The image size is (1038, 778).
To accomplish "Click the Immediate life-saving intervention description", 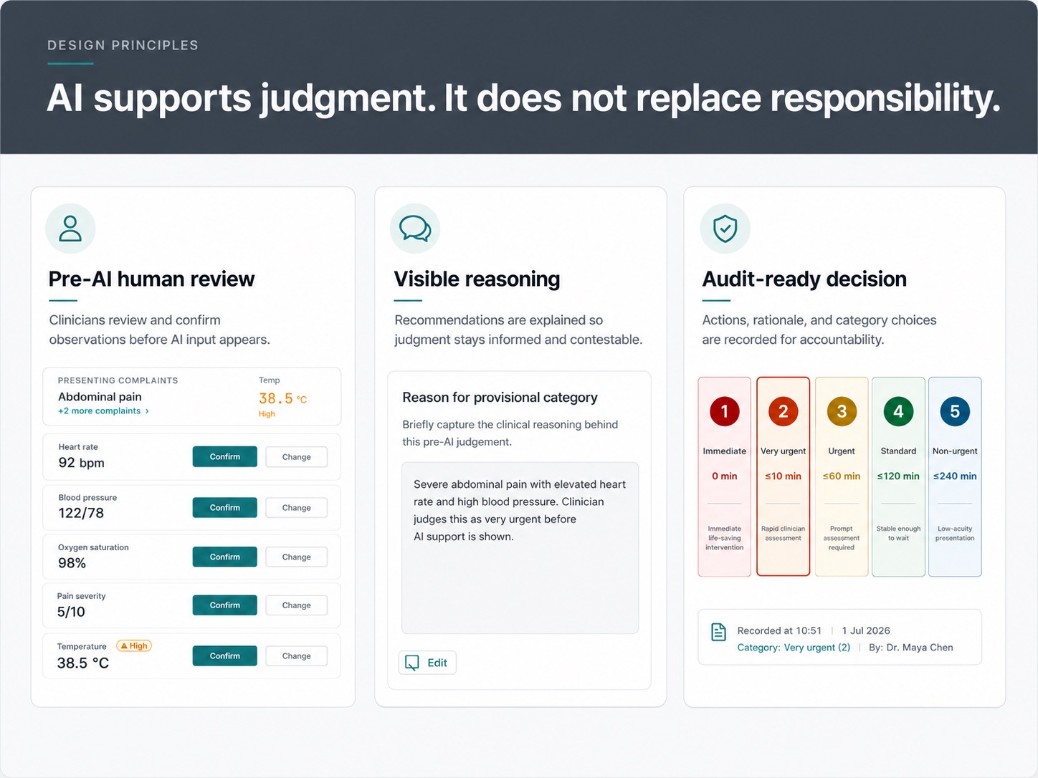I will point(725,538).
